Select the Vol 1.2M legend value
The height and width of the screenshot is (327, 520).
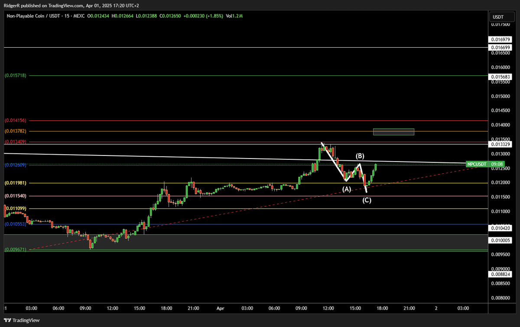(234, 16)
